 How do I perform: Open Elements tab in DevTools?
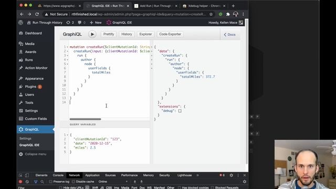point(41,175)
